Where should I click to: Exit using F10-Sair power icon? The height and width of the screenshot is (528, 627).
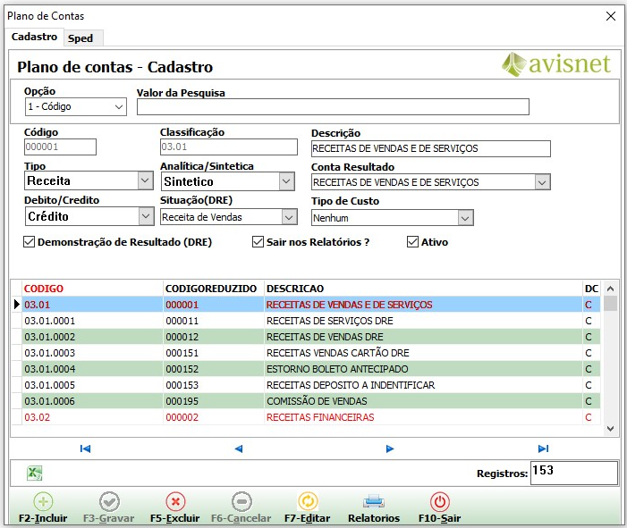[x=439, y=502]
